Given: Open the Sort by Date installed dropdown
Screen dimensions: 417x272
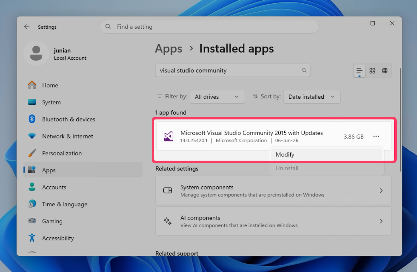Looking at the screenshot, I should [x=312, y=97].
